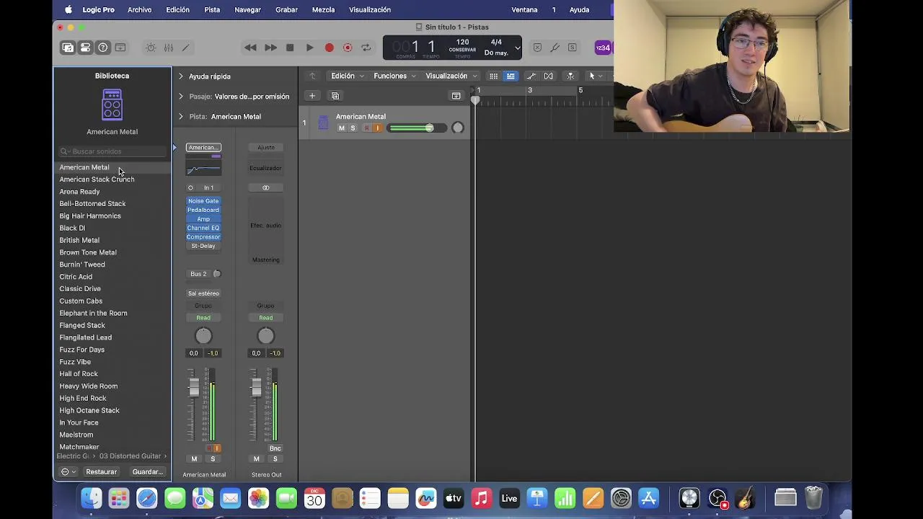Add a new track with plus button
923x519 pixels.
(x=312, y=96)
